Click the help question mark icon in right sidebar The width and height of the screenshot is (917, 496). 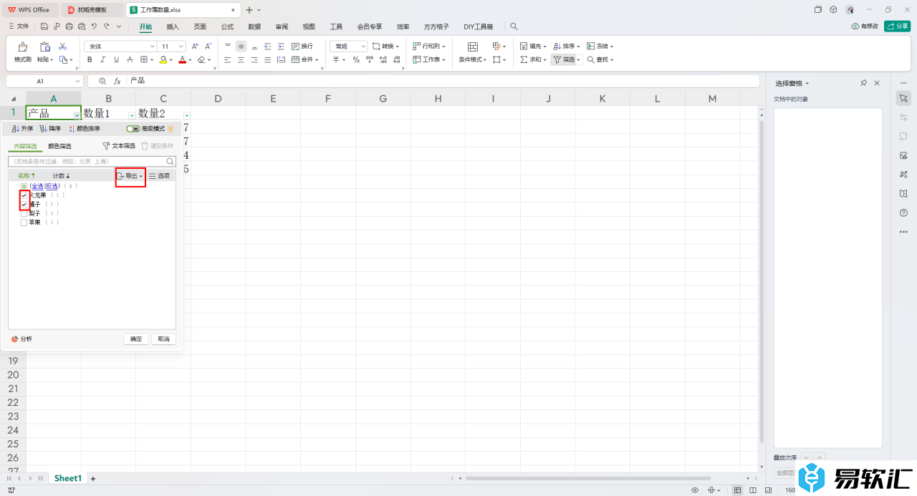coord(903,213)
